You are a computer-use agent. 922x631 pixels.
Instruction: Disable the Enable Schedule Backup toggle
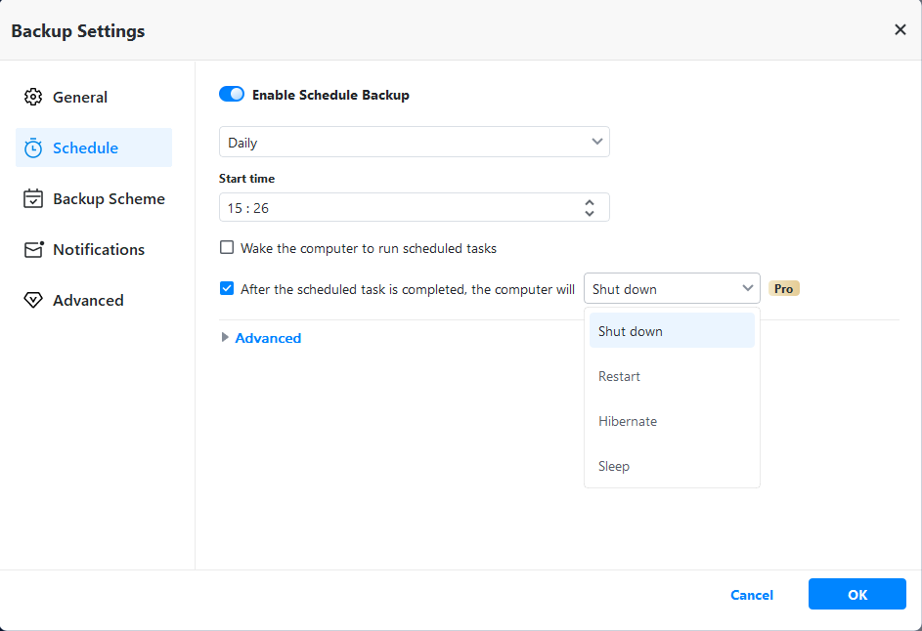(x=232, y=95)
